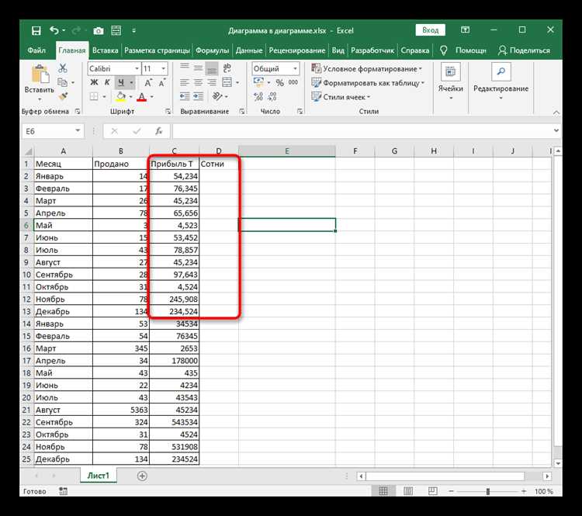
Task: Copy the selection to the clipboard
Action: coord(62,82)
